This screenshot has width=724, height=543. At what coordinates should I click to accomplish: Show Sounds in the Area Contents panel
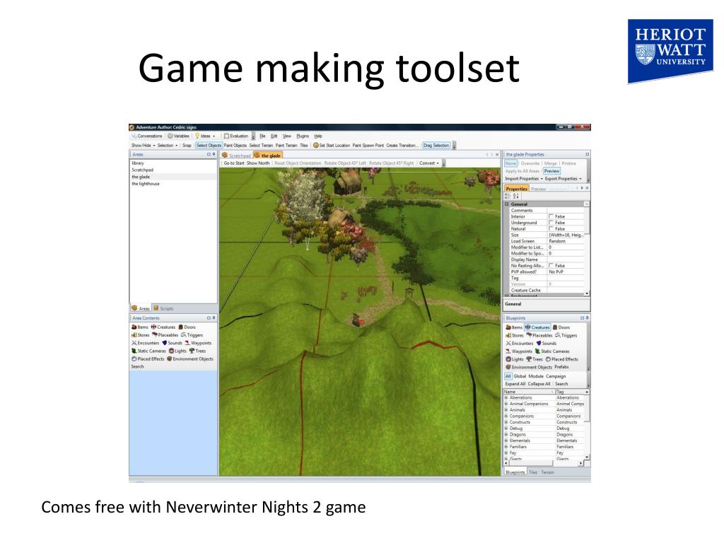(x=173, y=343)
